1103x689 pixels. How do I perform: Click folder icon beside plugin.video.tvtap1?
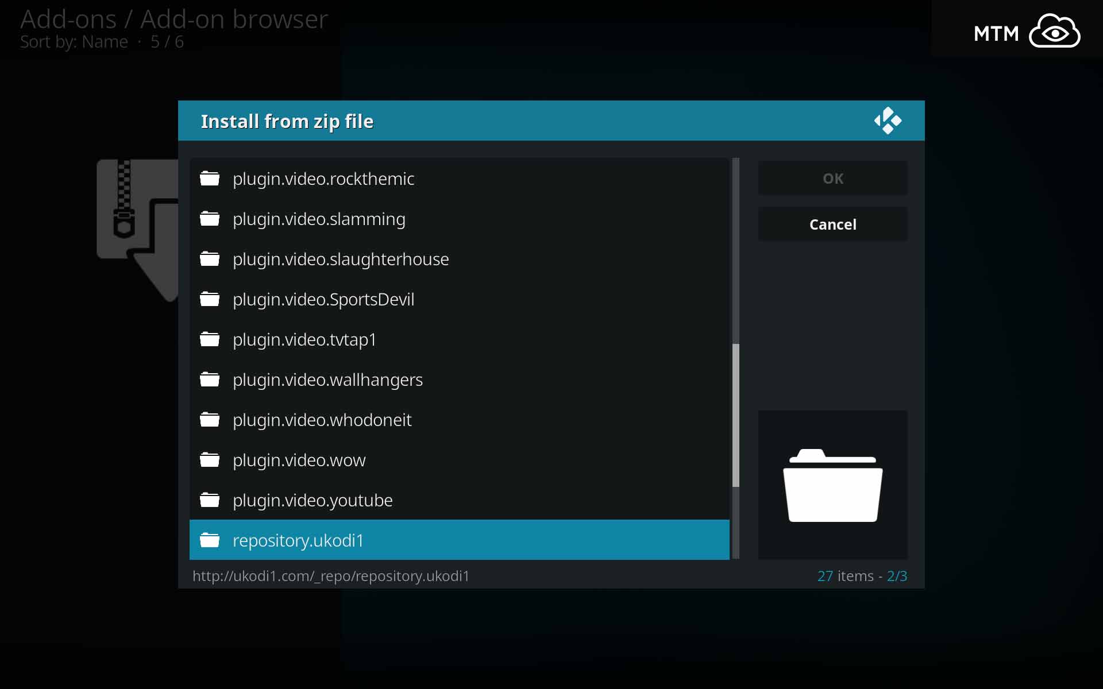[210, 339]
